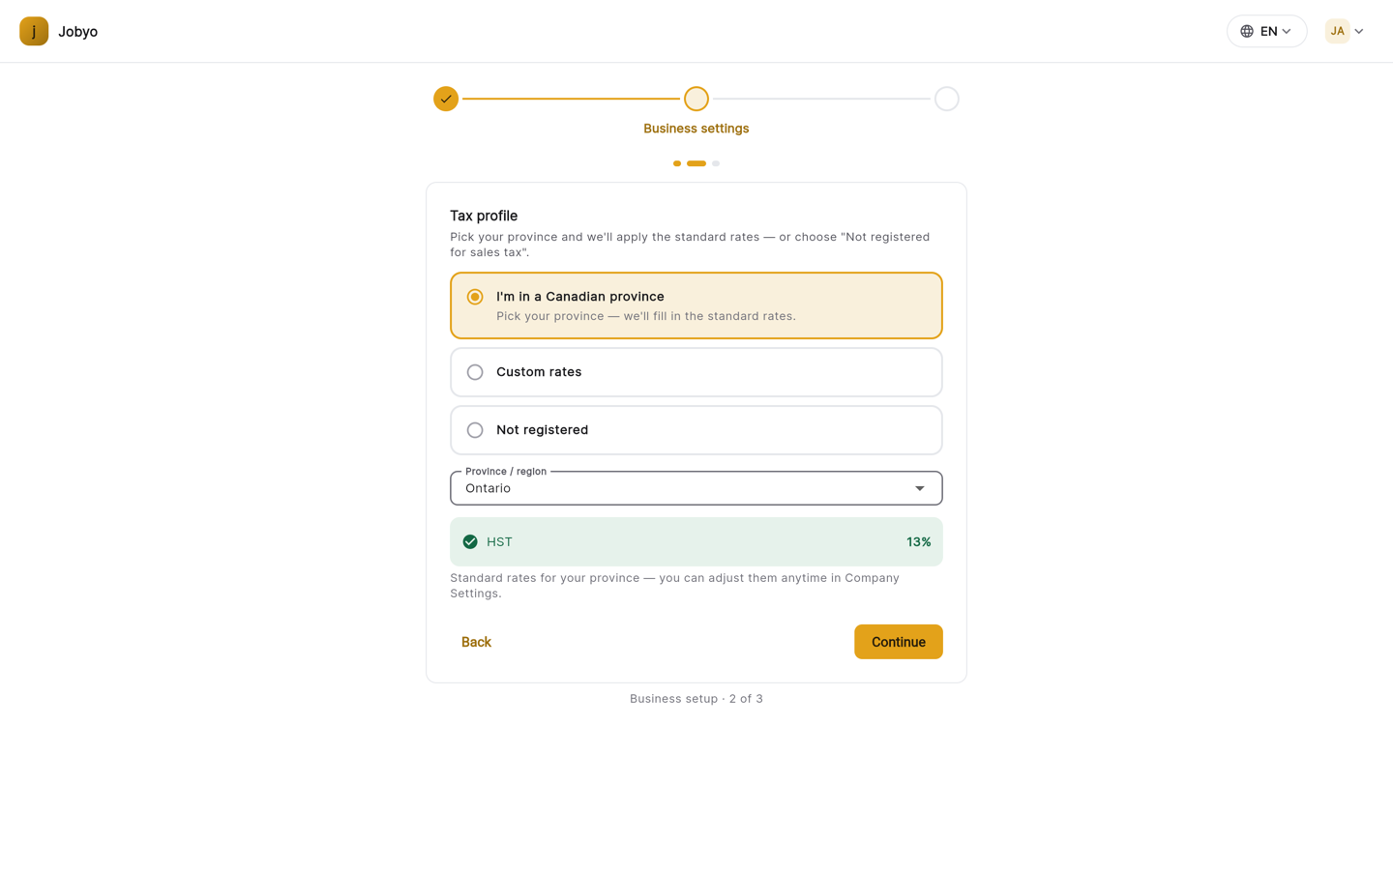Expand the account menu chevron

[1359, 31]
